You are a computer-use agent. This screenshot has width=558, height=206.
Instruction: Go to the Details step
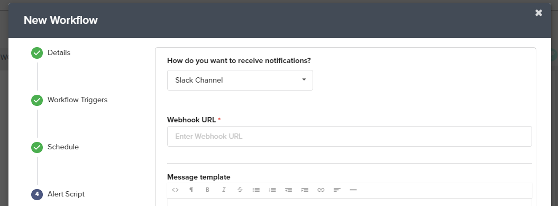[x=59, y=53]
